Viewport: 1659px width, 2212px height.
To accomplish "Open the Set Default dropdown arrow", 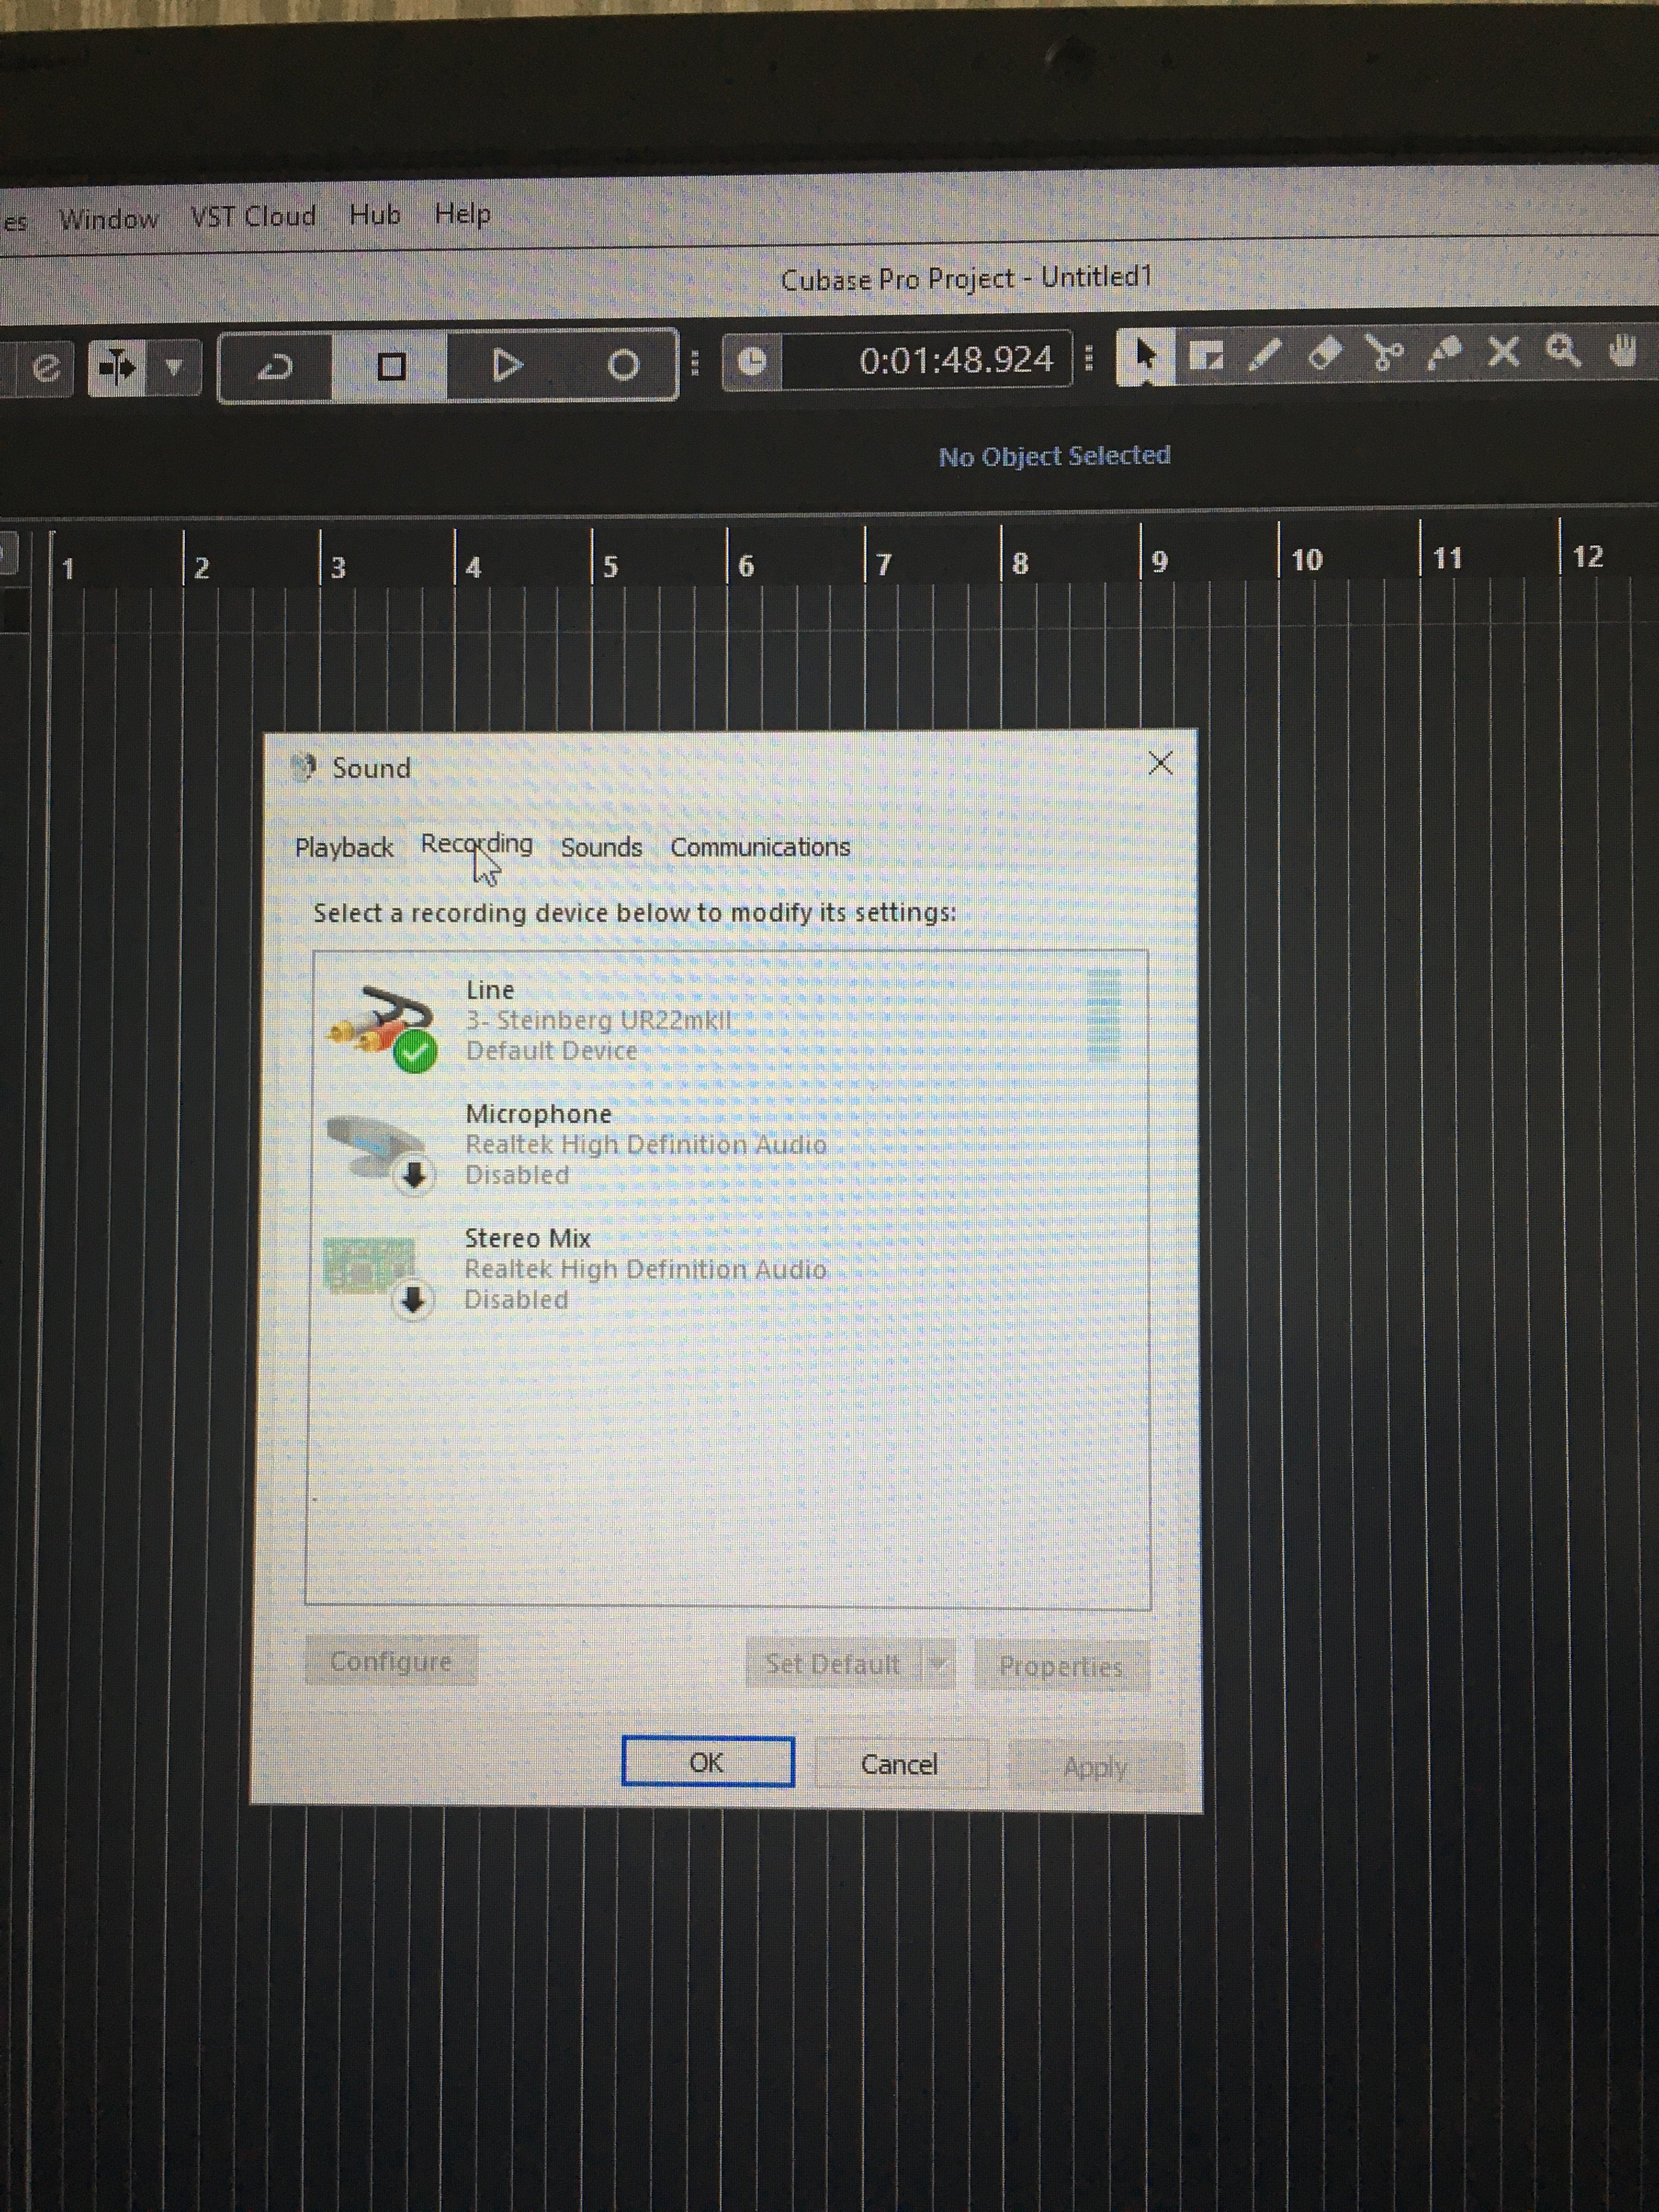I will (x=938, y=1664).
